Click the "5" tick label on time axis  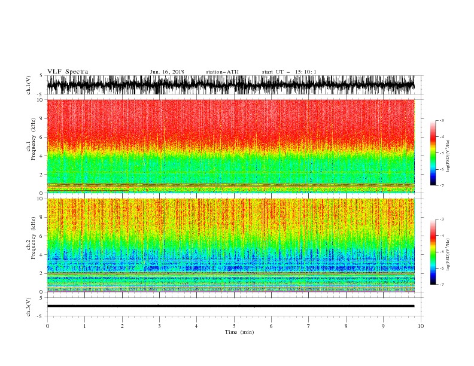coord(234,326)
